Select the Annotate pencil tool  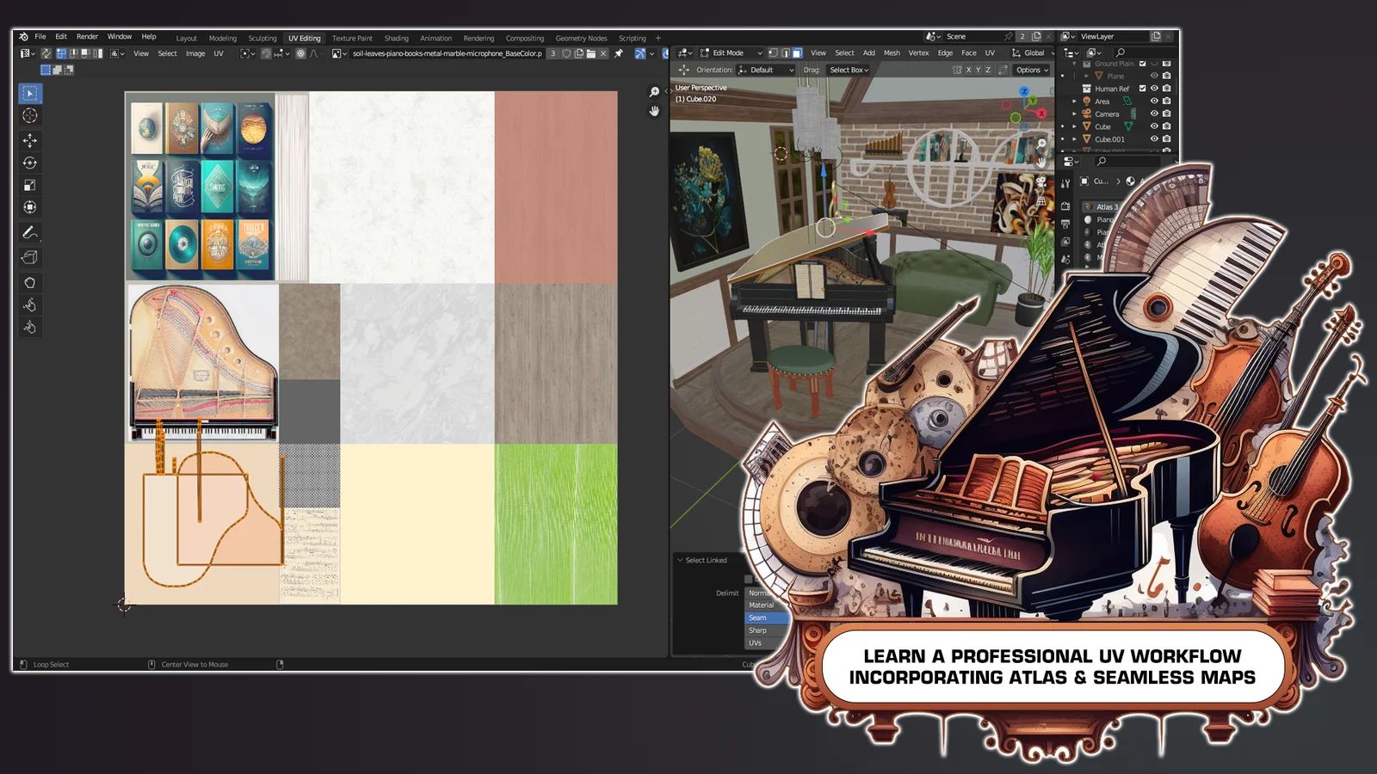point(30,233)
